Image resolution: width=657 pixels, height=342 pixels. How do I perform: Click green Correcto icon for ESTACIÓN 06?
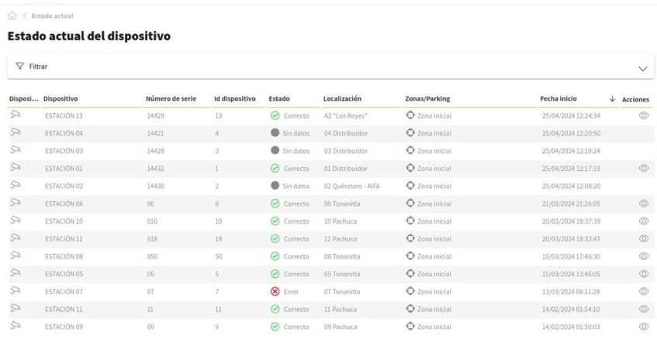coord(275,203)
